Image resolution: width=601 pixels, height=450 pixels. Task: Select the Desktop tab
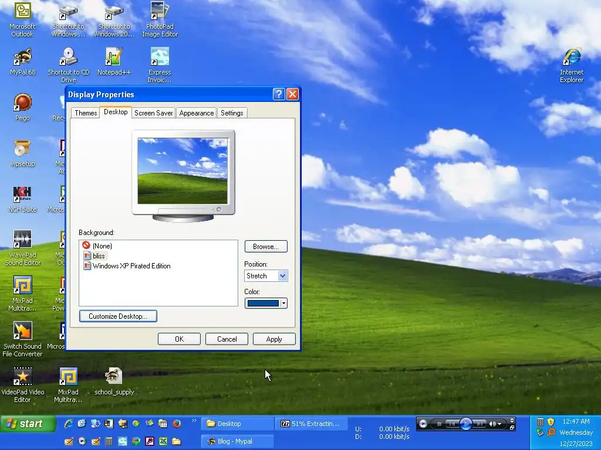(x=116, y=112)
